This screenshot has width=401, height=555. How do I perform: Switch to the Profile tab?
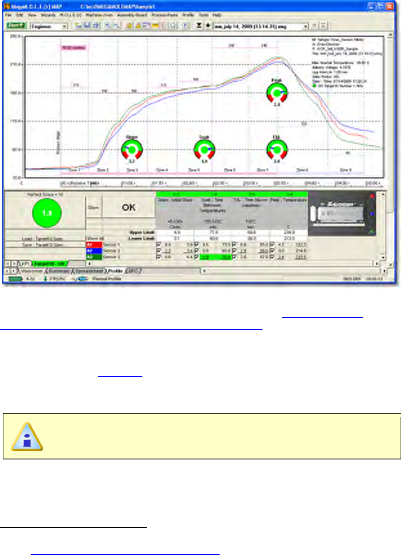pos(115,271)
